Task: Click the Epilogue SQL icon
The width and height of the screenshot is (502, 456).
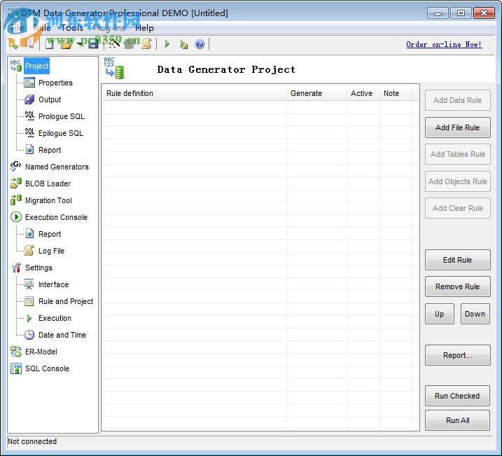Action: [29, 133]
